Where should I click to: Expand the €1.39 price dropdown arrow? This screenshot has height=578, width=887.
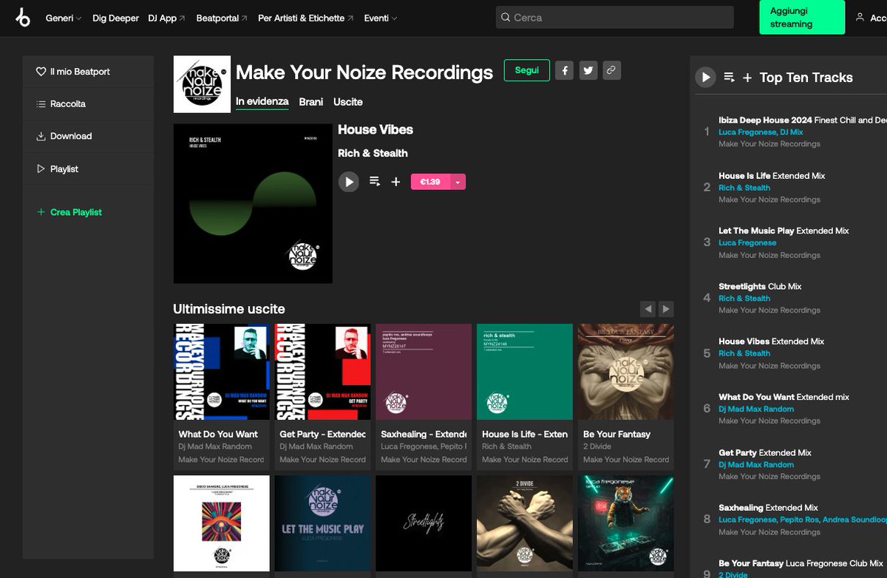(x=458, y=182)
